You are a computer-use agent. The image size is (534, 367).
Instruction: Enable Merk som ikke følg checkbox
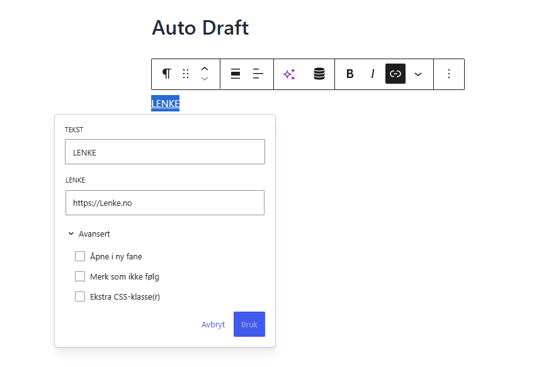(80, 276)
